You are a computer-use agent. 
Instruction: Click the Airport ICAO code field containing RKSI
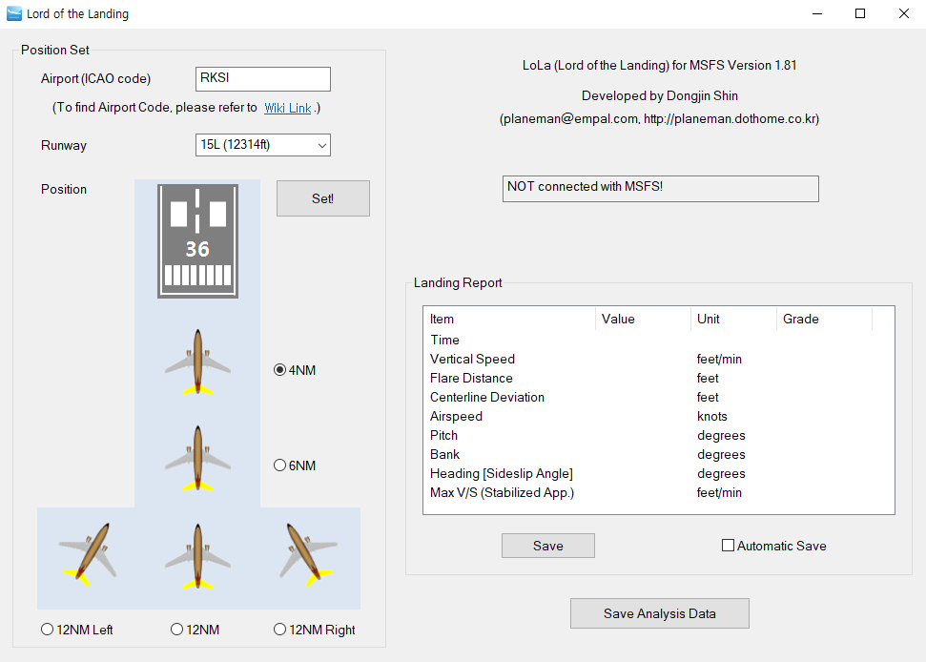(x=263, y=78)
